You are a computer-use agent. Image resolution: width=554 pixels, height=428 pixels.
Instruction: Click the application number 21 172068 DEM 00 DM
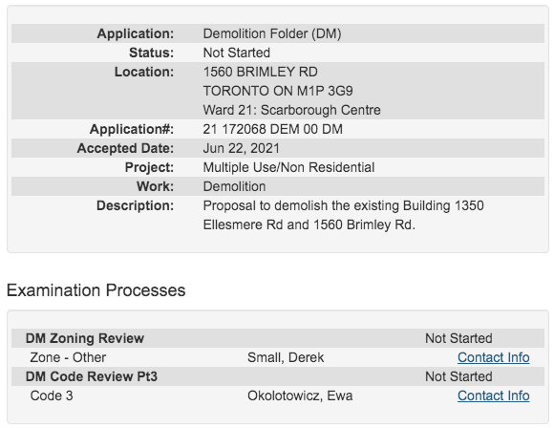click(x=273, y=129)
